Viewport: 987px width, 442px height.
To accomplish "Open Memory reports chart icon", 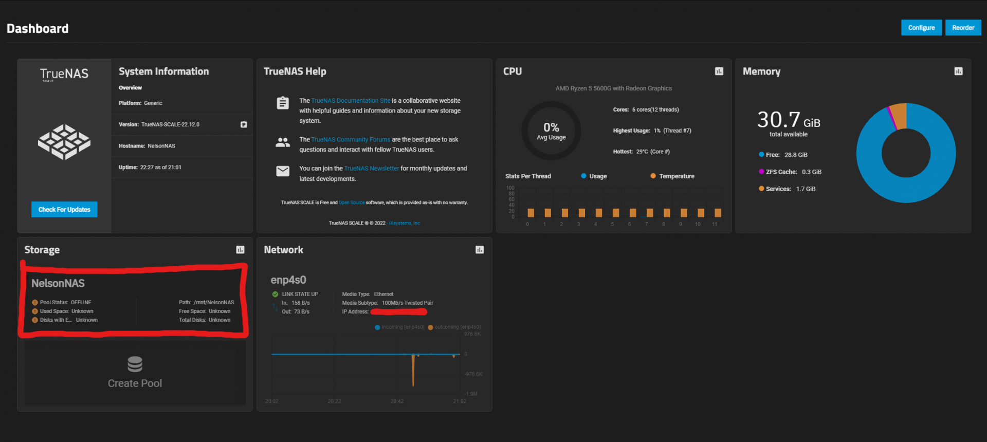I will [x=958, y=71].
